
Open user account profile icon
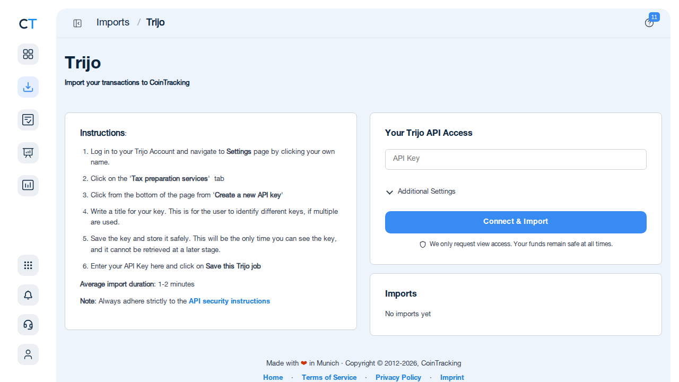pos(28,354)
